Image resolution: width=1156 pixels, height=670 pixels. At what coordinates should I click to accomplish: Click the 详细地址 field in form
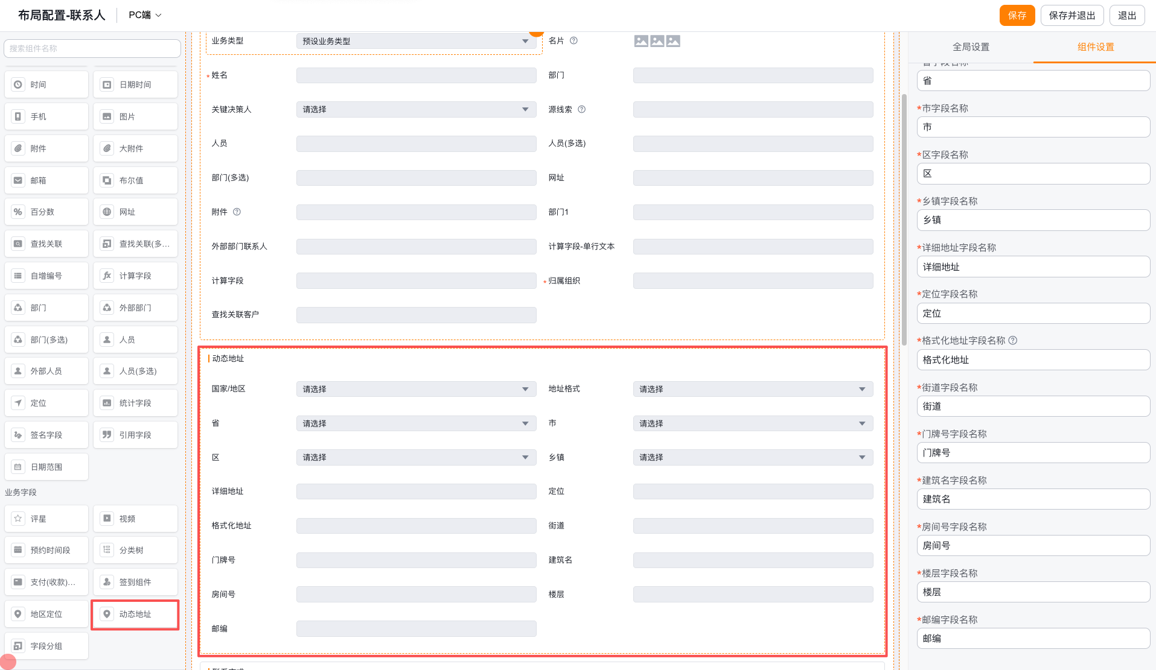[416, 491]
